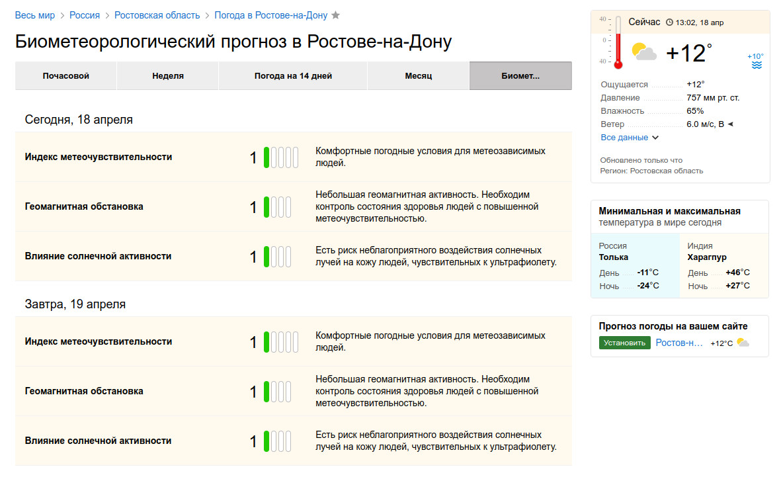Select the Биомет... tab
Viewport: 779px width, 477px height.
tap(520, 75)
